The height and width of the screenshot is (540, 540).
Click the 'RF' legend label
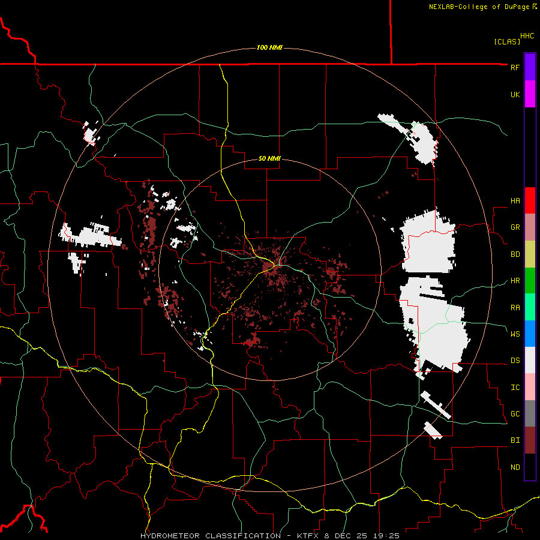515,67
